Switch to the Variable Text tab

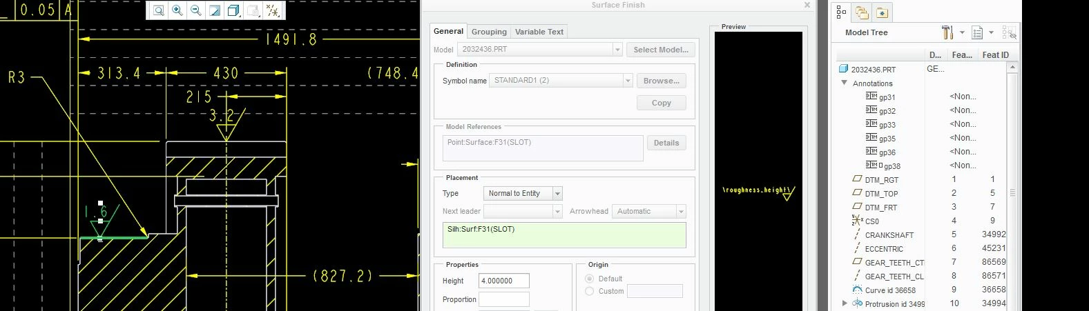coord(539,32)
